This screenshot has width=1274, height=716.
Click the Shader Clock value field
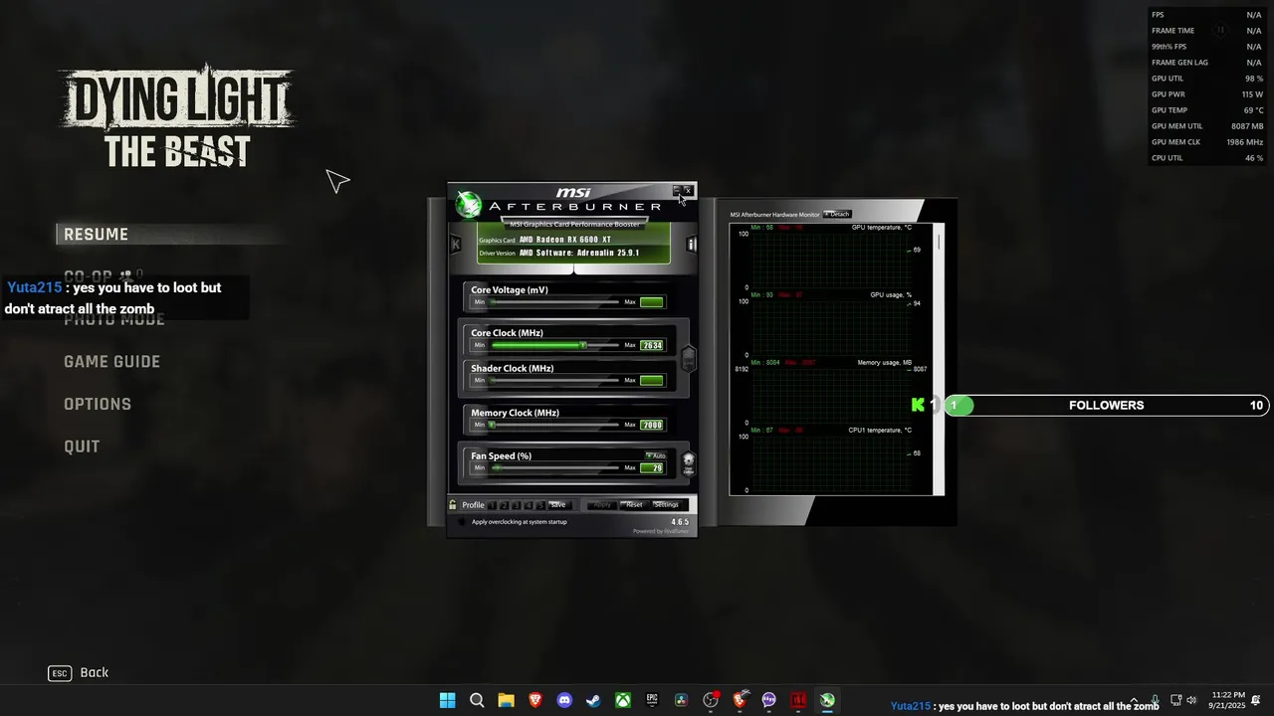(x=652, y=380)
